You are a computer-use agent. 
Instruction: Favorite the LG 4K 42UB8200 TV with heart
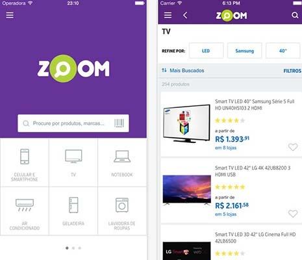pyautogui.click(x=293, y=214)
